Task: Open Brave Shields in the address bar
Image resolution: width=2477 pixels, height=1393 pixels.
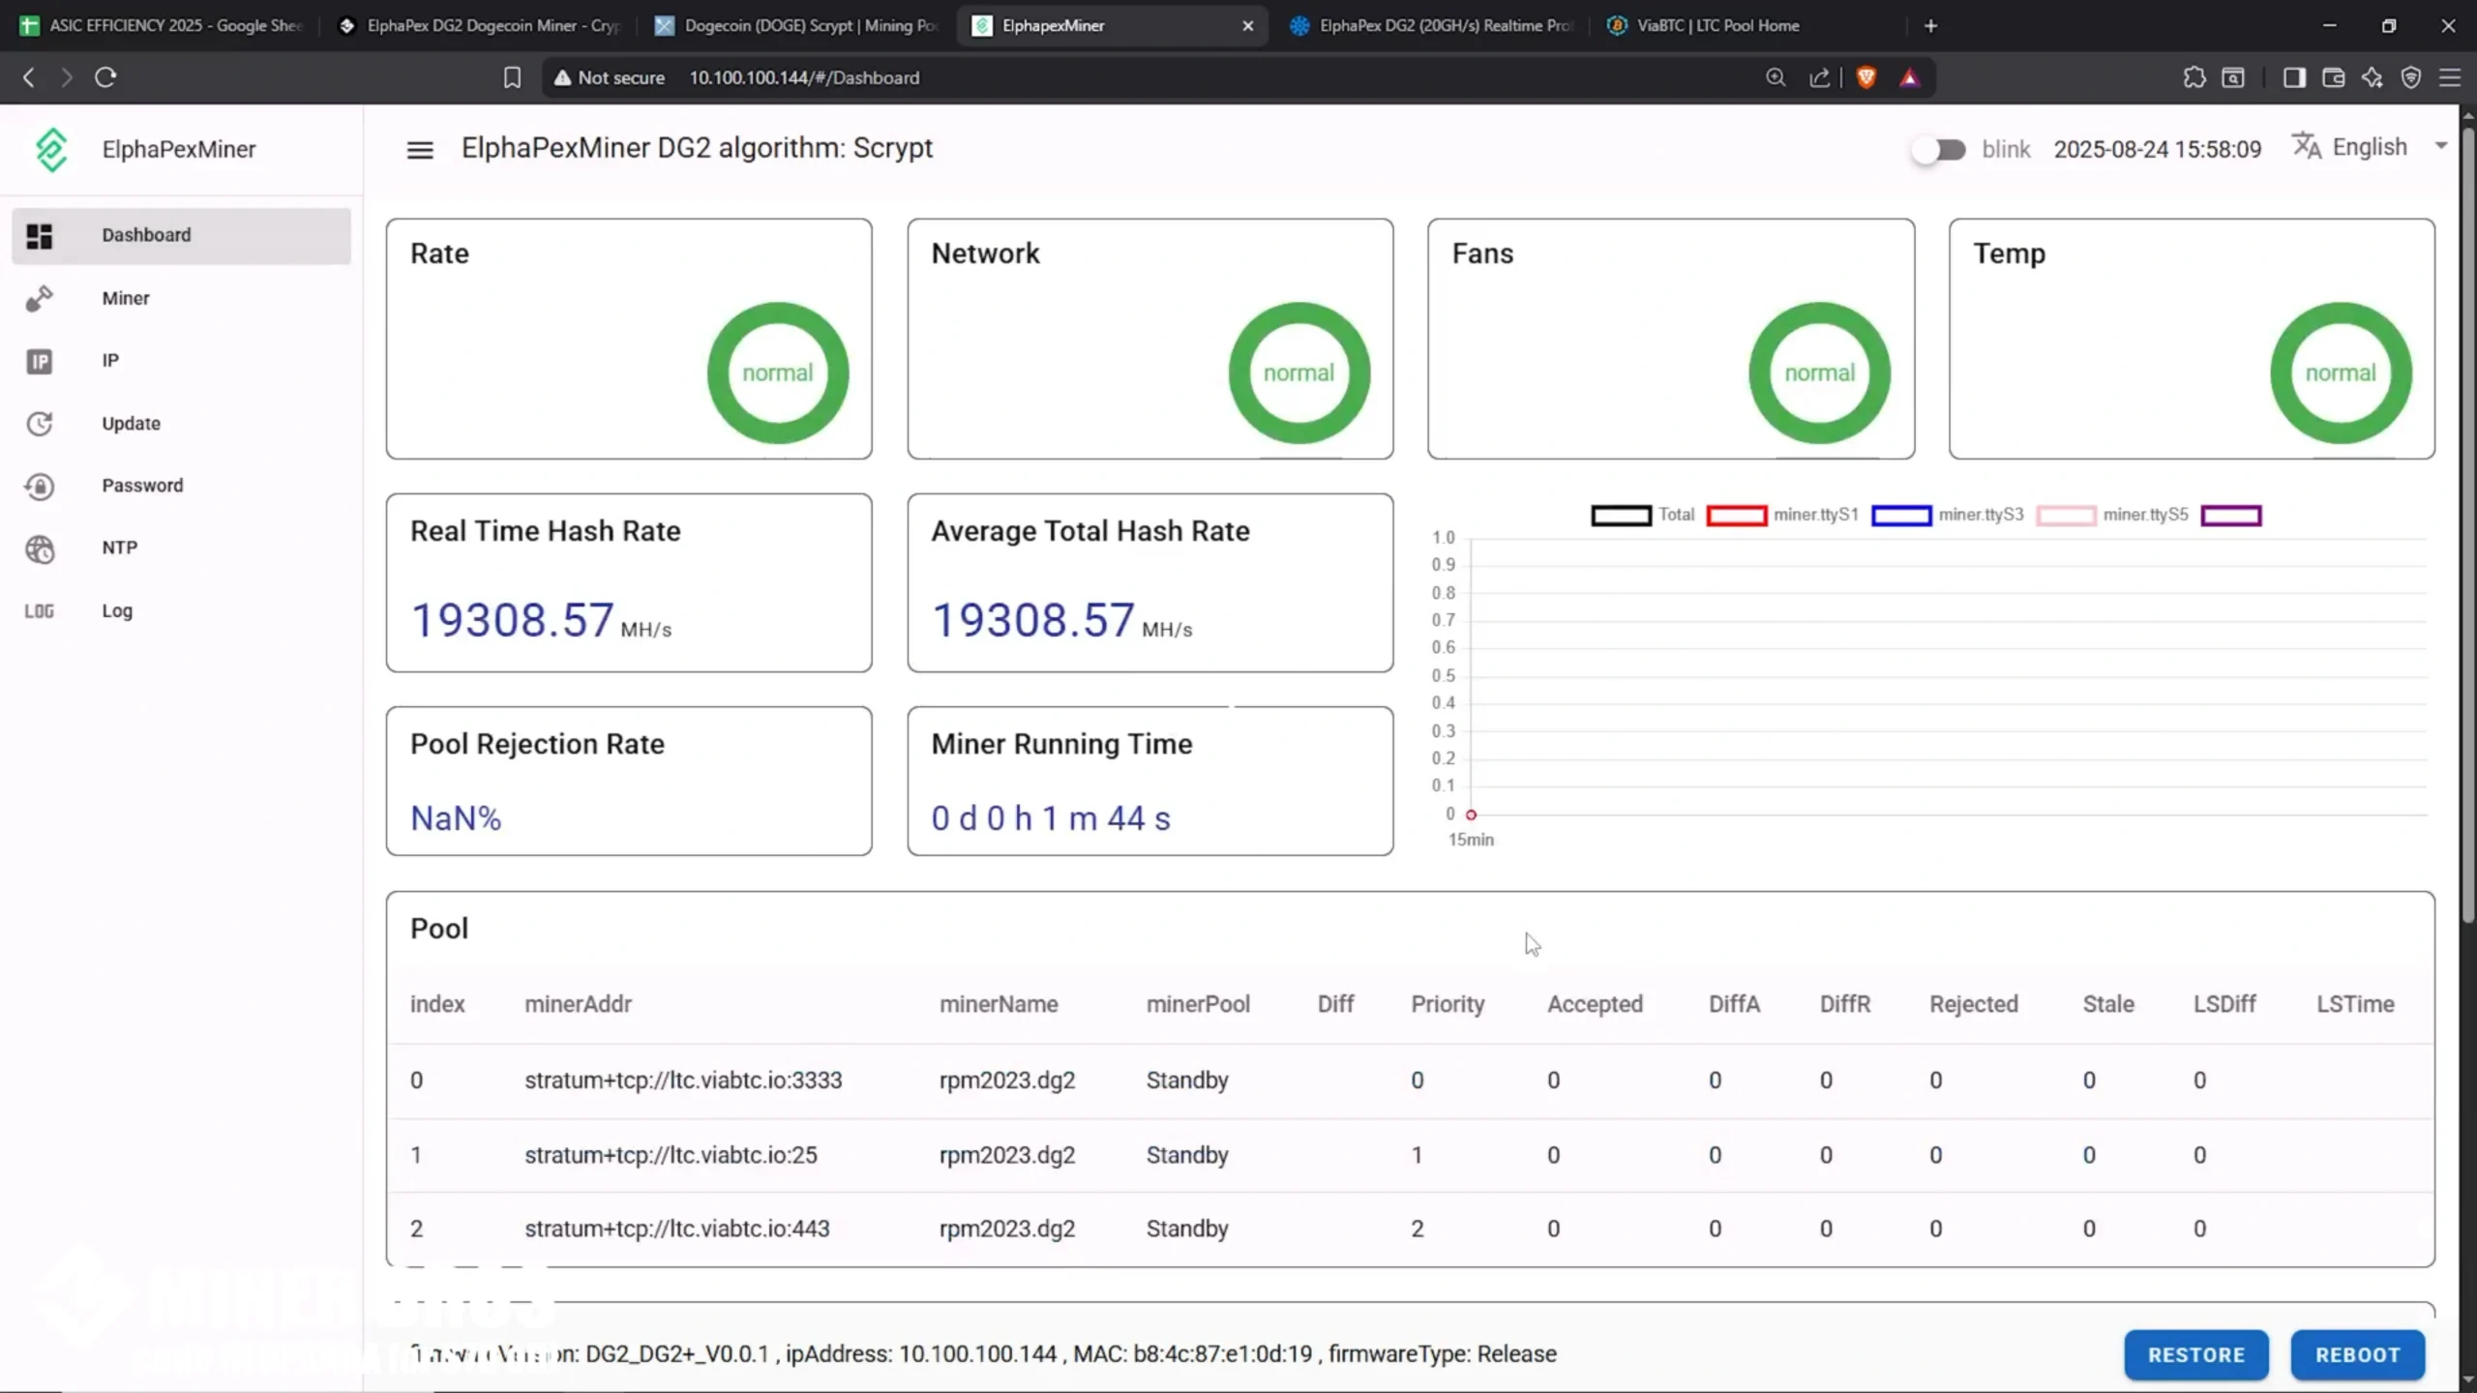Action: click(1865, 77)
